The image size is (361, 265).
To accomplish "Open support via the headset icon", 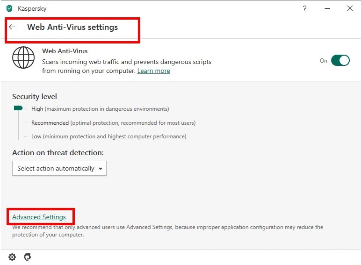I will pos(27,257).
